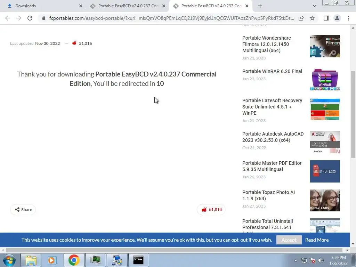Open Windows Explorer from taskbar
Viewport: 356px width, 267px height.
pos(31,260)
